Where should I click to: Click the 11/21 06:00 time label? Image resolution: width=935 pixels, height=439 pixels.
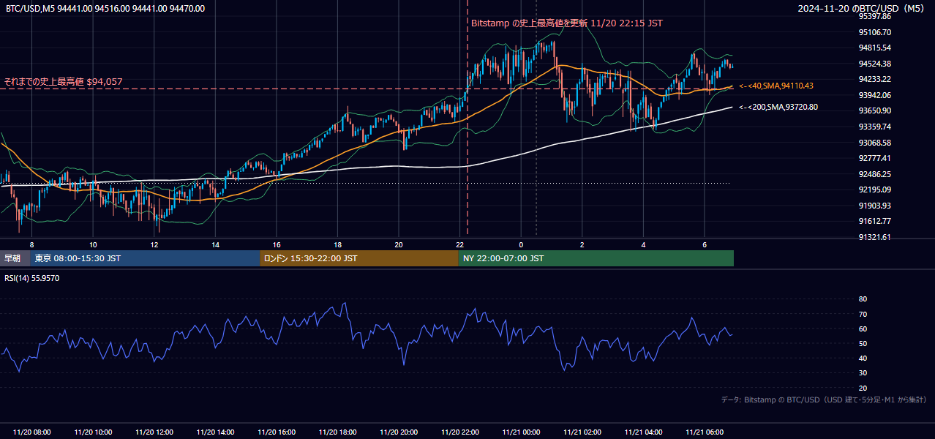[705, 432]
